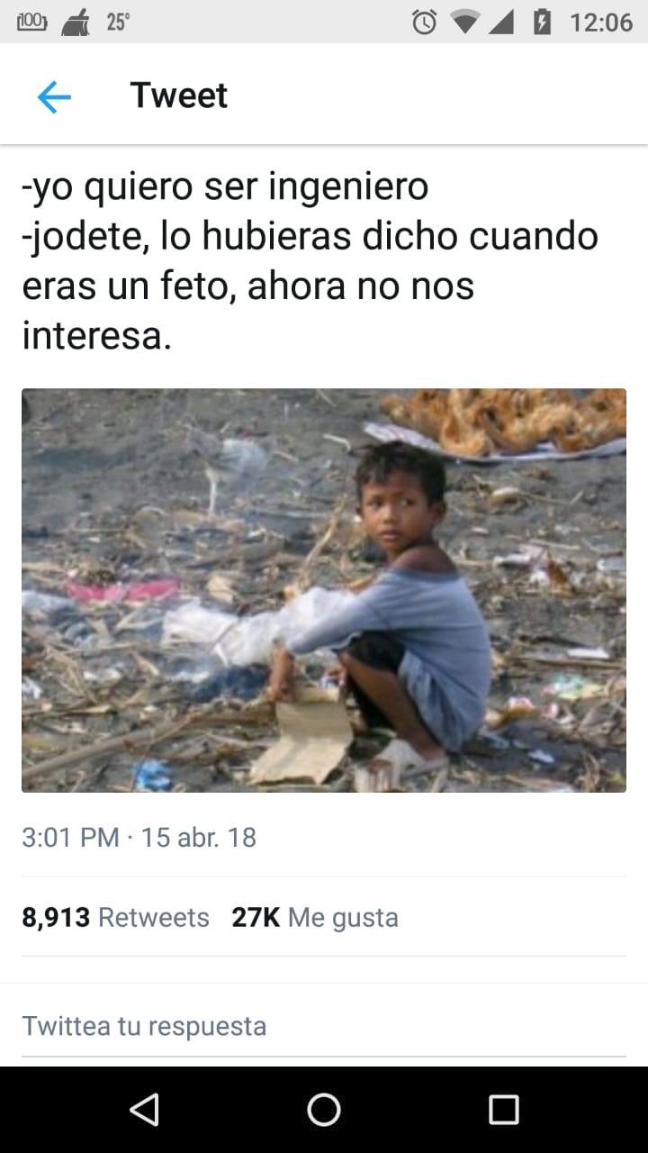This screenshot has height=1153, width=648.
Task: Open the tweet's attached photo
Action: [x=324, y=590]
